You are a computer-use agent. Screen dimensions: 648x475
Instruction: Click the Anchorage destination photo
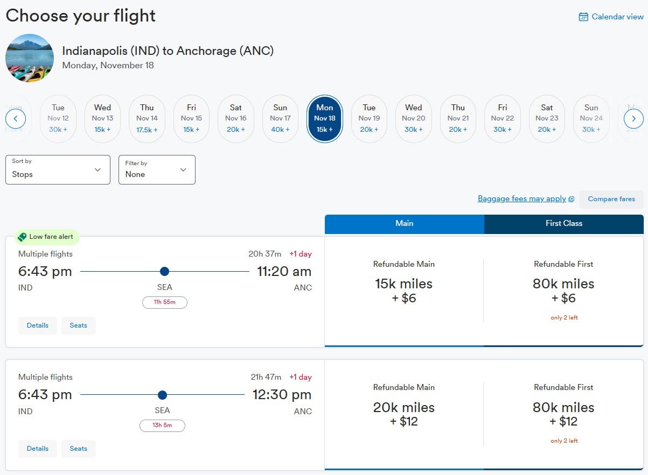(x=30, y=58)
